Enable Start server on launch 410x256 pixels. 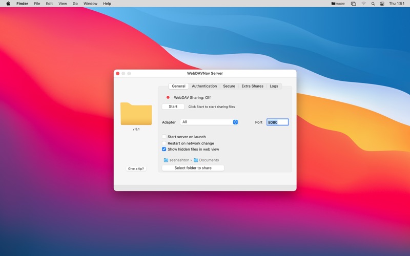[164, 137]
